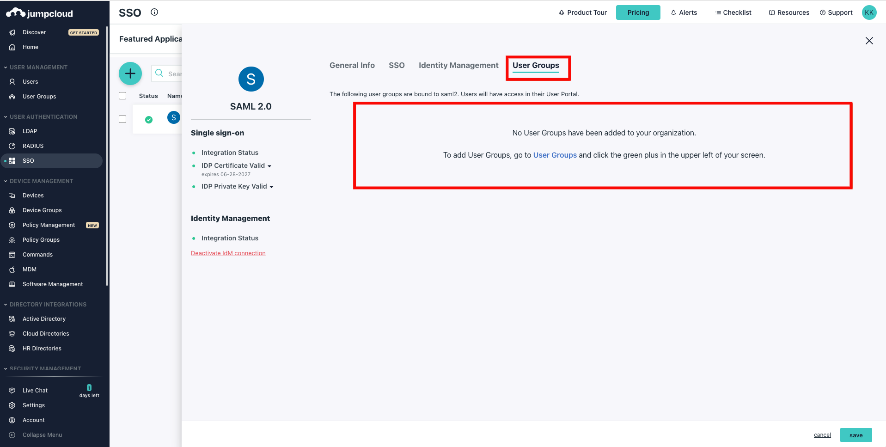Click the NEW badge beside Policy Management
Viewport: 886px width, 447px height.
92,225
